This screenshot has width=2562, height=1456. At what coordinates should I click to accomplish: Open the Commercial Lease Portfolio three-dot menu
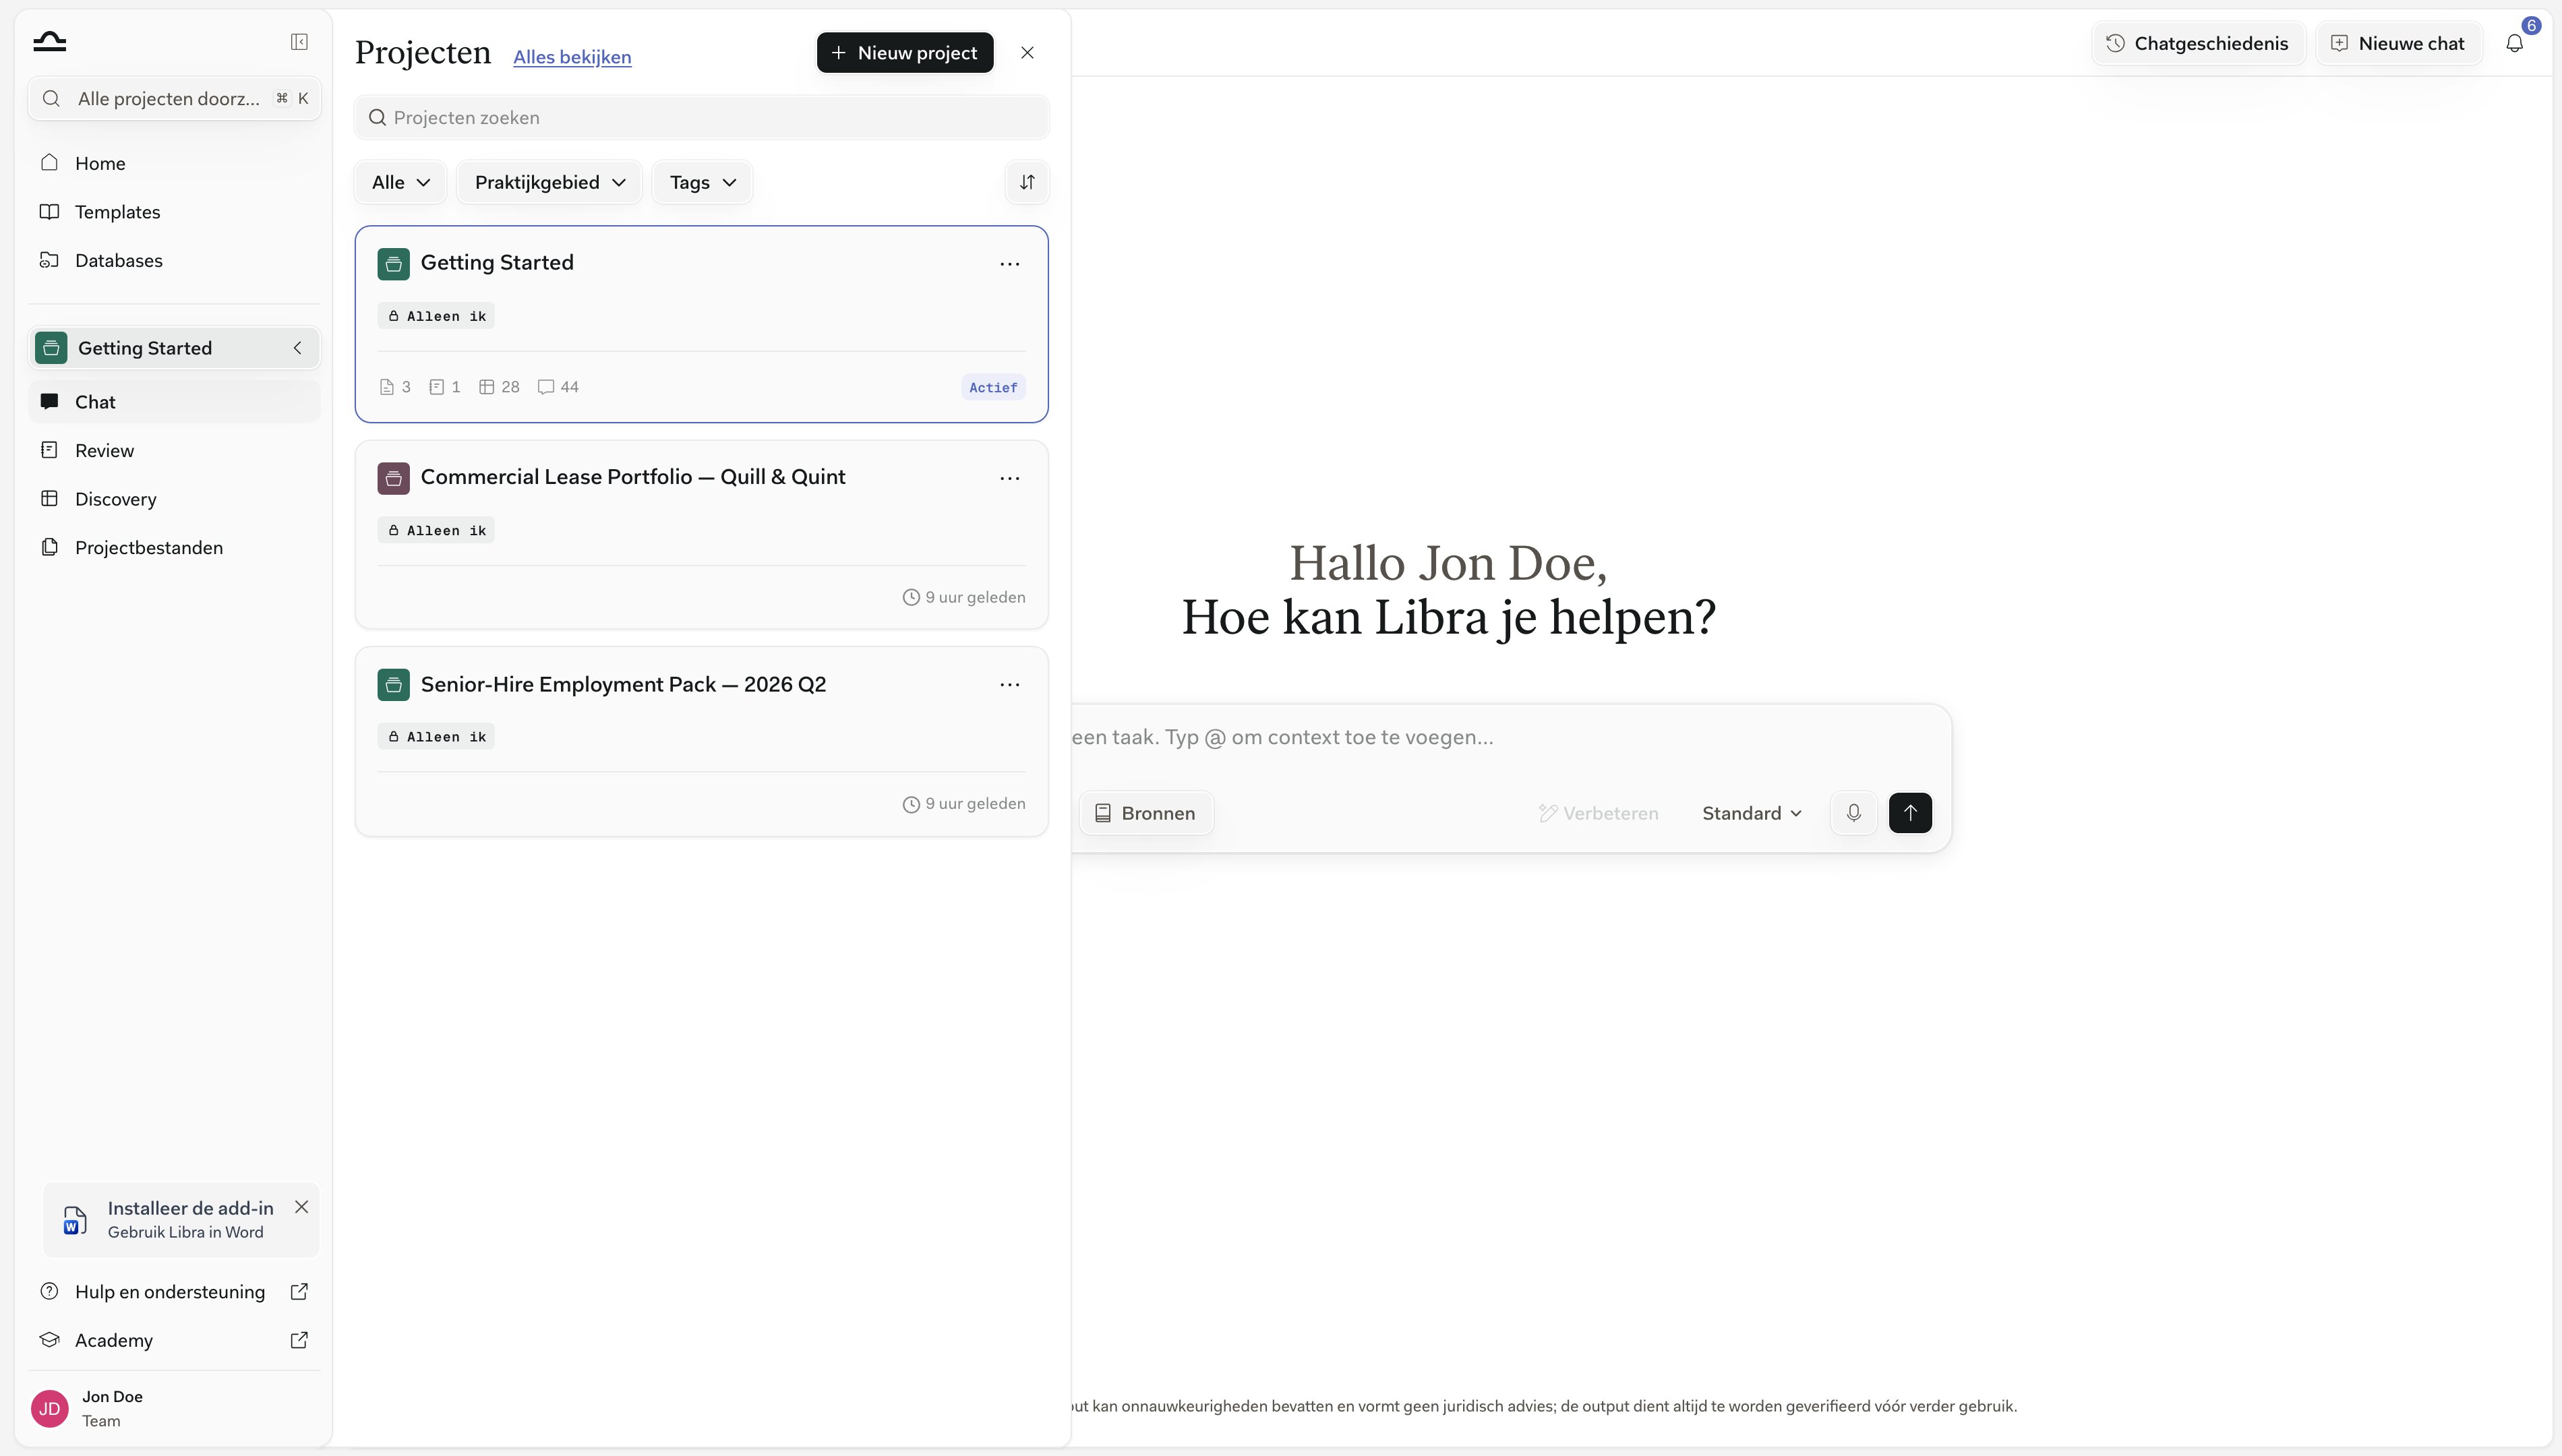point(1010,478)
